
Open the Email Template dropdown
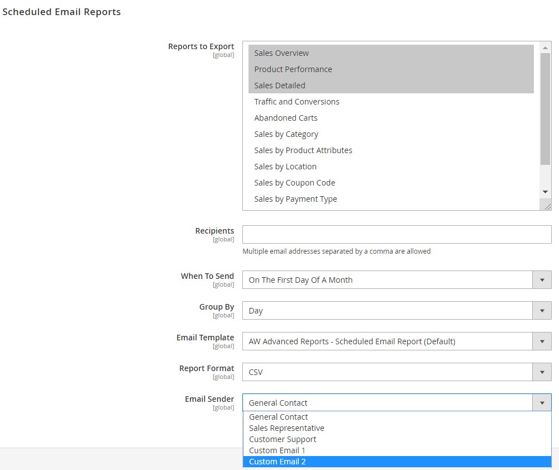point(396,341)
